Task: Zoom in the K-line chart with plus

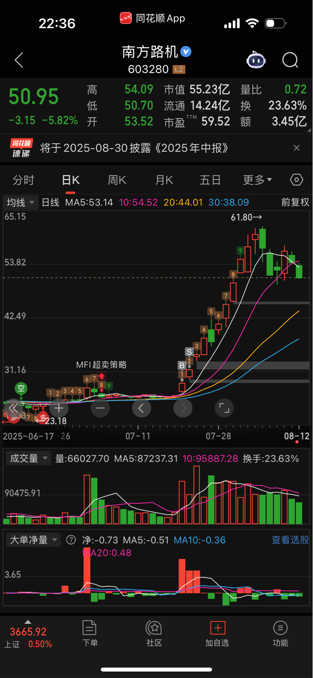Action: tap(59, 408)
